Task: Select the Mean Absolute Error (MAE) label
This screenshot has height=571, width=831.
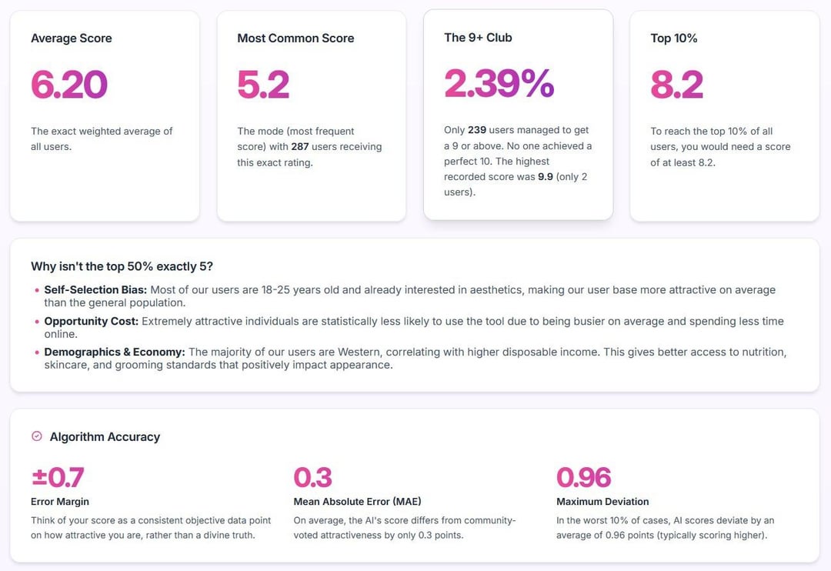Action: point(357,502)
